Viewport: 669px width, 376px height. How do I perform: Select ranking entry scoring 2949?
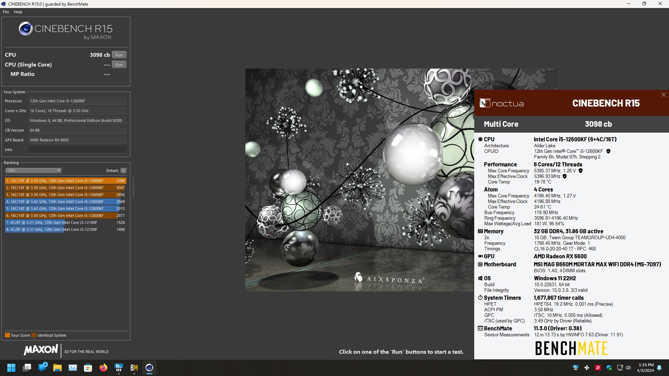pos(66,202)
